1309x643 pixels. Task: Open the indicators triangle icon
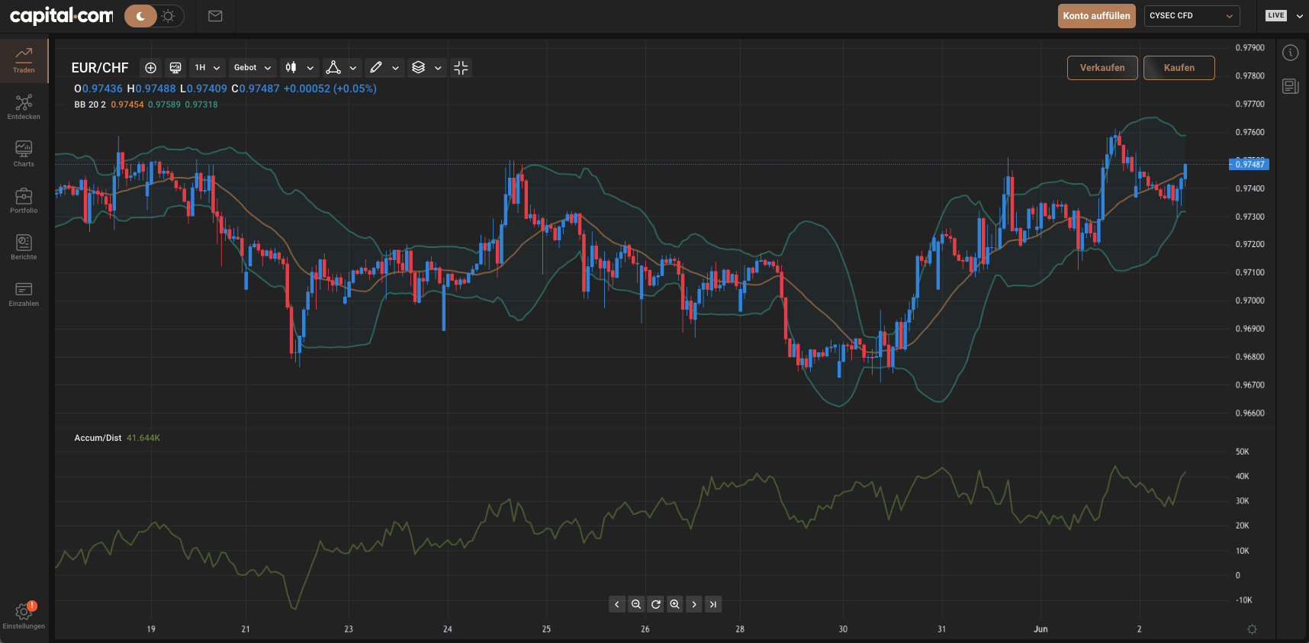[x=333, y=68]
